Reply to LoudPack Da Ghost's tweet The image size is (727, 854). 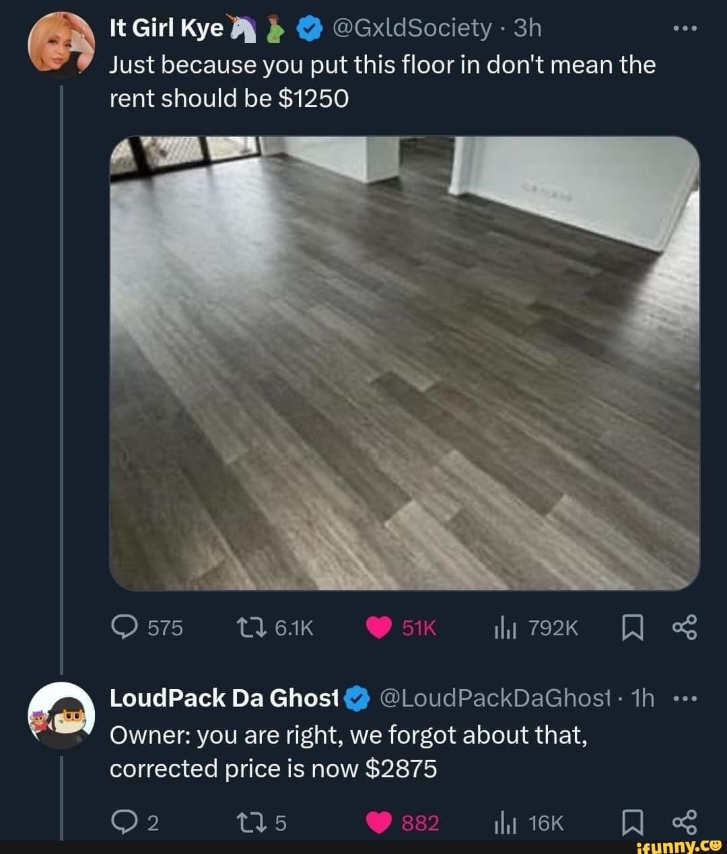pos(123,822)
